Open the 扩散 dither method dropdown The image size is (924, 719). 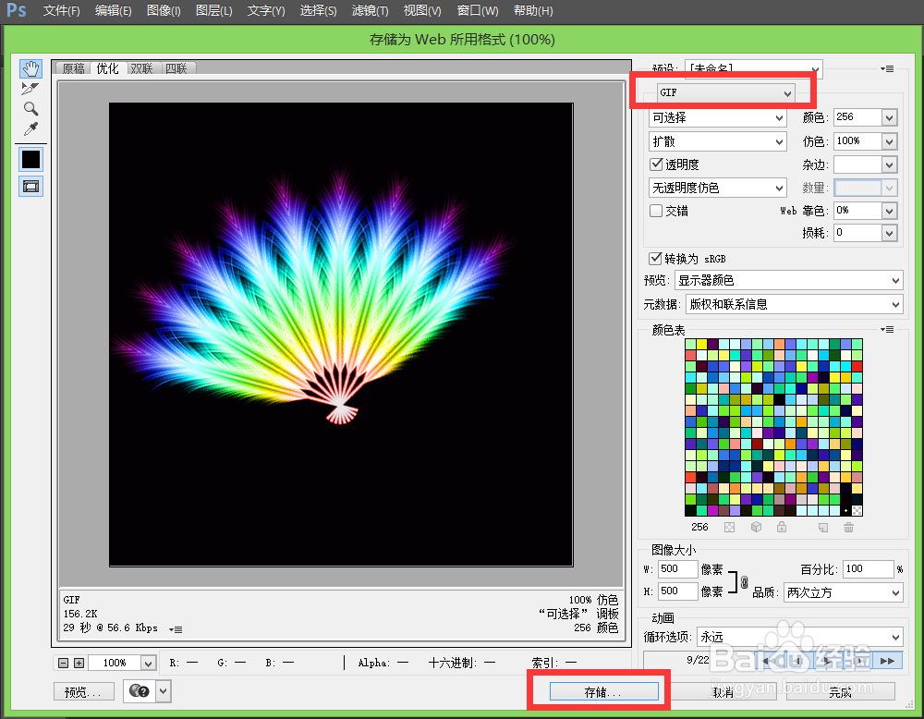tap(718, 141)
